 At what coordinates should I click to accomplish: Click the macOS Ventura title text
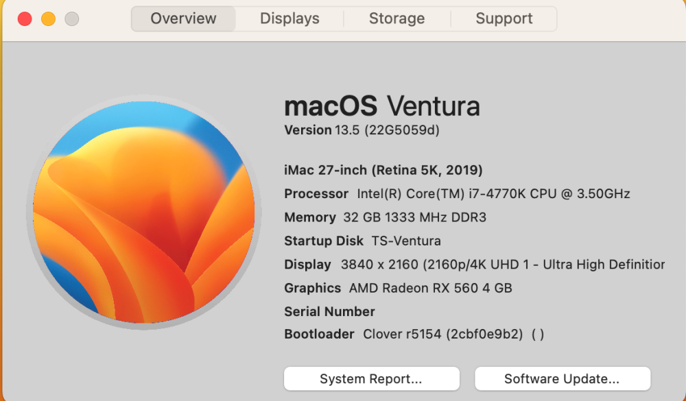[382, 106]
